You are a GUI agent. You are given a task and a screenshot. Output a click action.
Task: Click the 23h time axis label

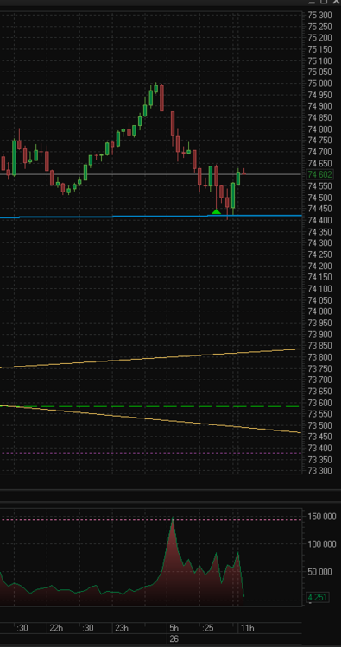(122, 628)
